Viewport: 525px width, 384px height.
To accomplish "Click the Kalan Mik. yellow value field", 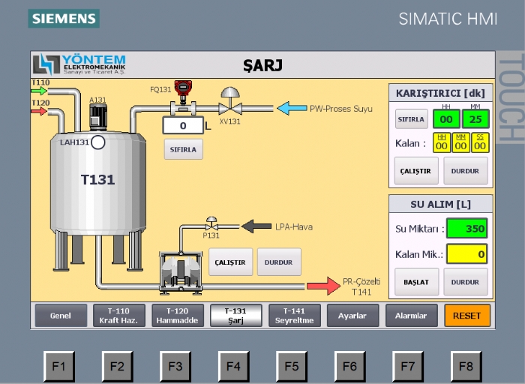I will tap(466, 253).
